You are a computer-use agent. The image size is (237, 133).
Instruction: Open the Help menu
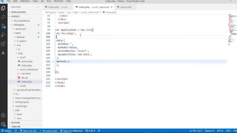point(68,1)
